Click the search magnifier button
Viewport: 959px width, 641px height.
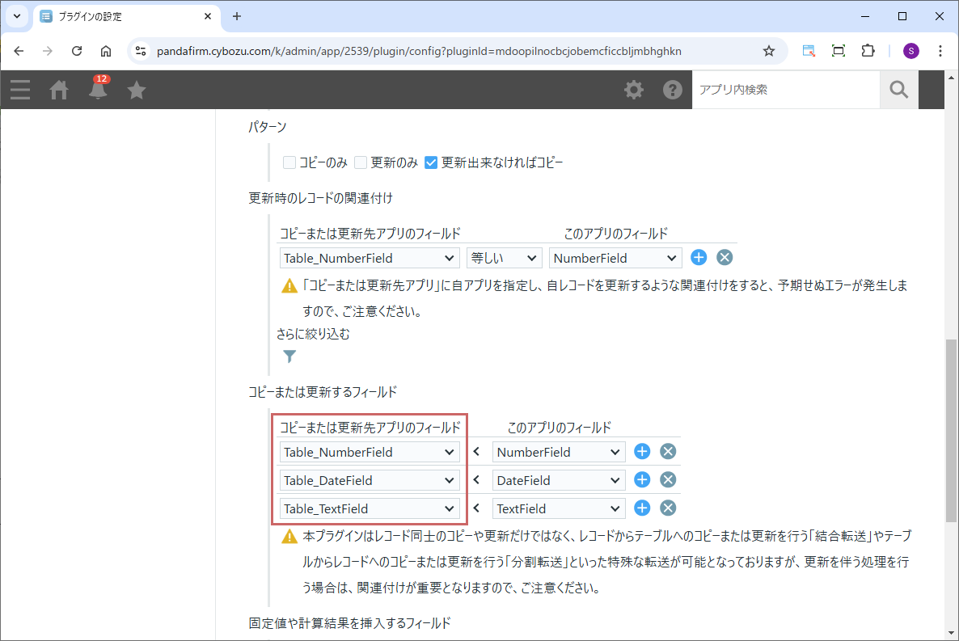pyautogui.click(x=899, y=90)
